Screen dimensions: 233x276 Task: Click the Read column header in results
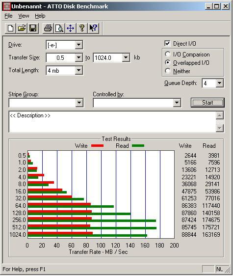pyautogui.click(x=209, y=146)
